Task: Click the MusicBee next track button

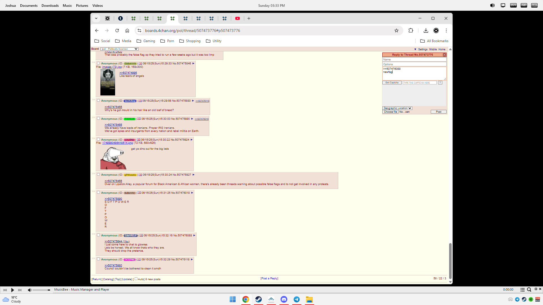Action: tap(20, 290)
